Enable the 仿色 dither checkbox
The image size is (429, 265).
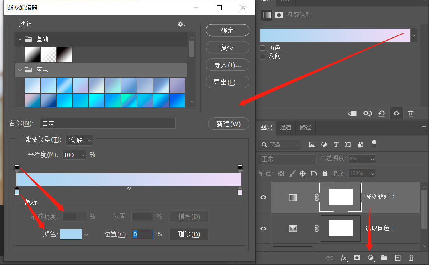pos(263,48)
